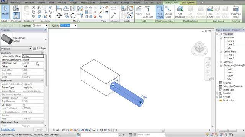Click the Align tool icon
Viewport: 245px width, 137px height.
point(59,8)
